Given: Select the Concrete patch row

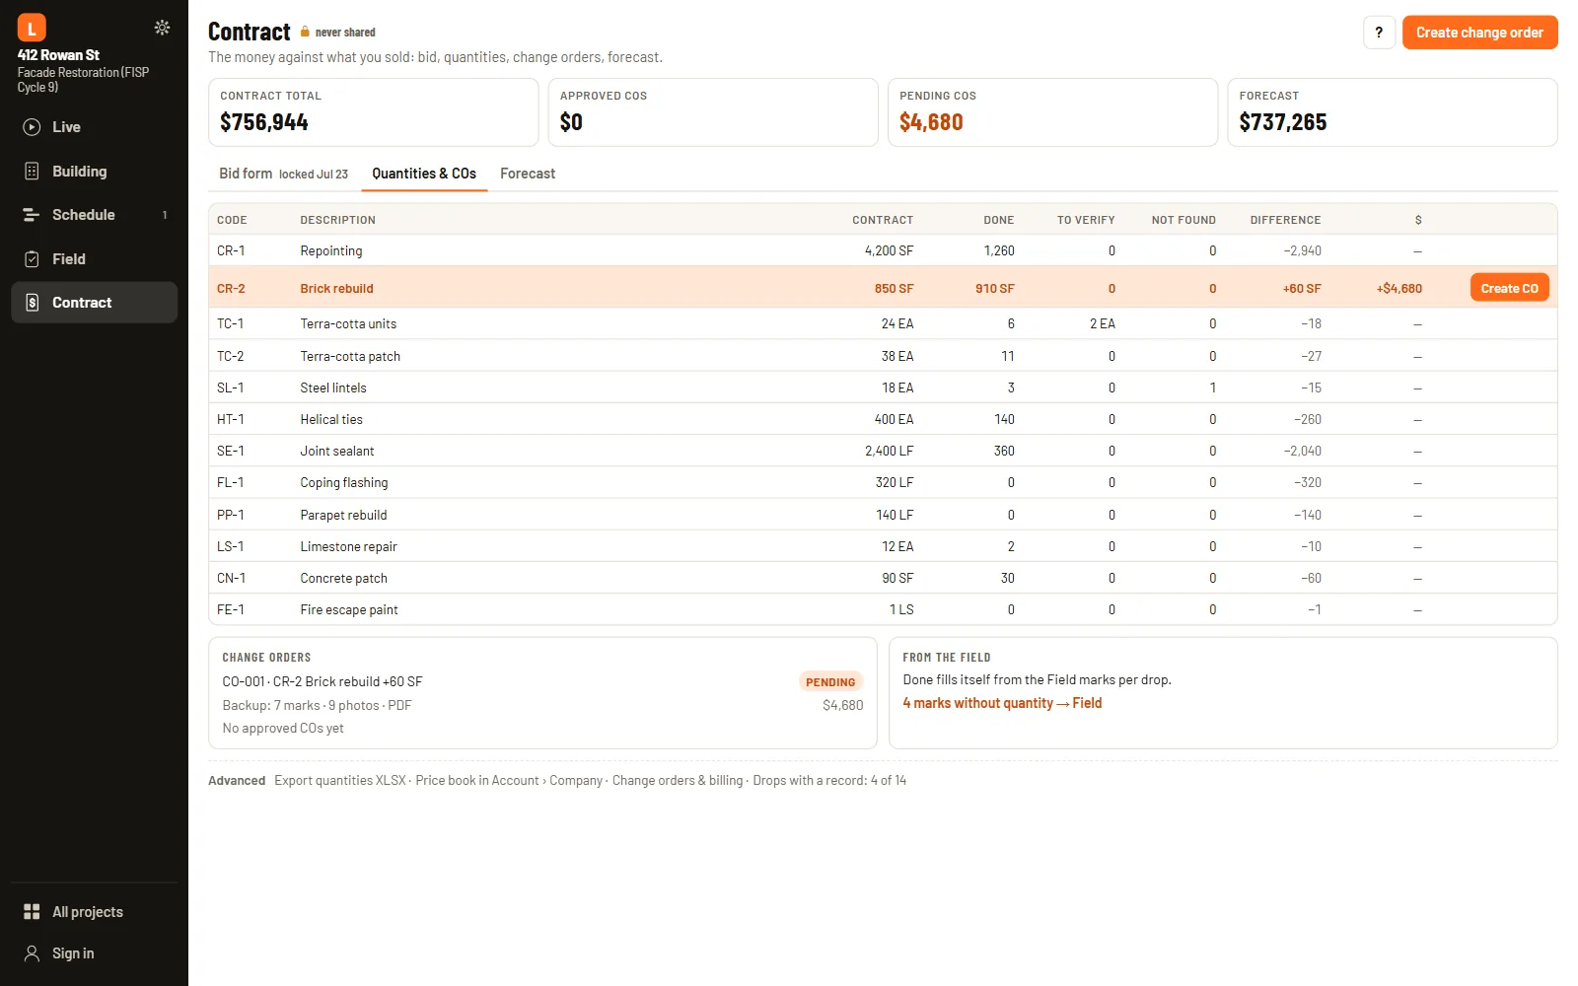Looking at the screenshot, I should tap(883, 578).
